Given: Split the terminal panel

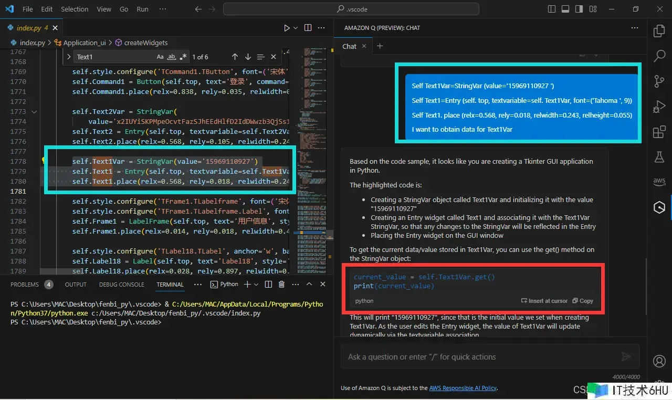Looking at the screenshot, I should click(x=268, y=285).
